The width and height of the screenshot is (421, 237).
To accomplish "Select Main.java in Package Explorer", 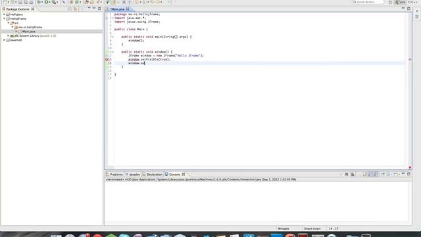I will tap(28, 32).
